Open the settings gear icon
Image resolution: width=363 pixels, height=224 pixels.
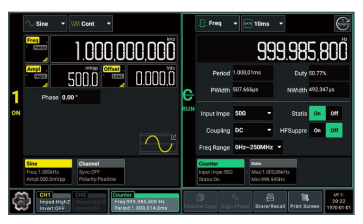(22, 201)
